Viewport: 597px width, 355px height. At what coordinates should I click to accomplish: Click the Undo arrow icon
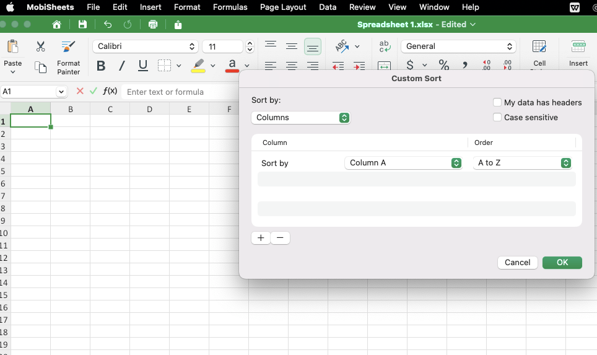point(108,24)
